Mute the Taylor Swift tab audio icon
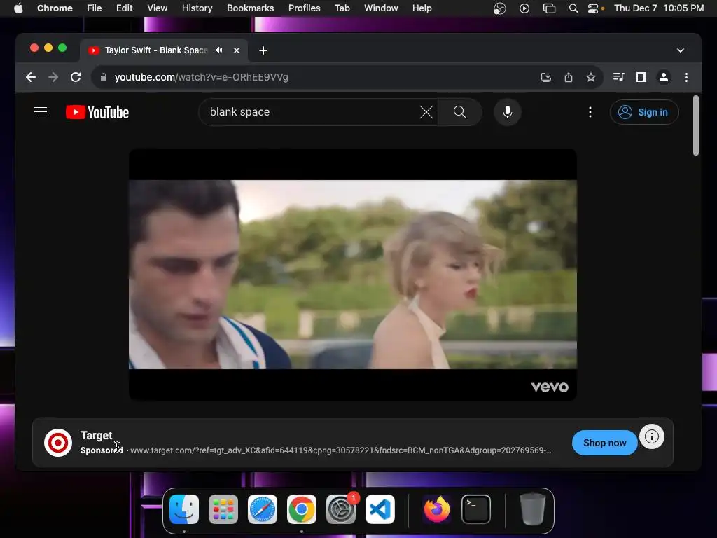The width and height of the screenshot is (717, 538). click(x=219, y=50)
